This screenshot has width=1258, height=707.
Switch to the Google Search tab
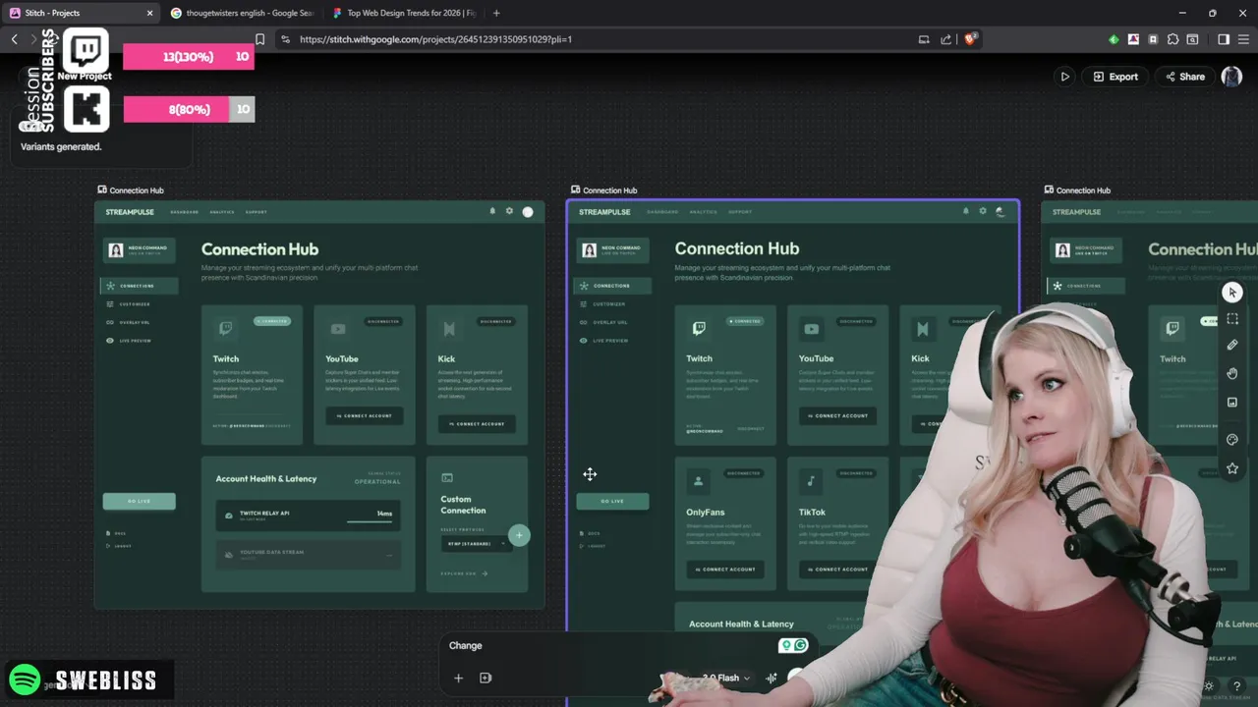(242, 13)
